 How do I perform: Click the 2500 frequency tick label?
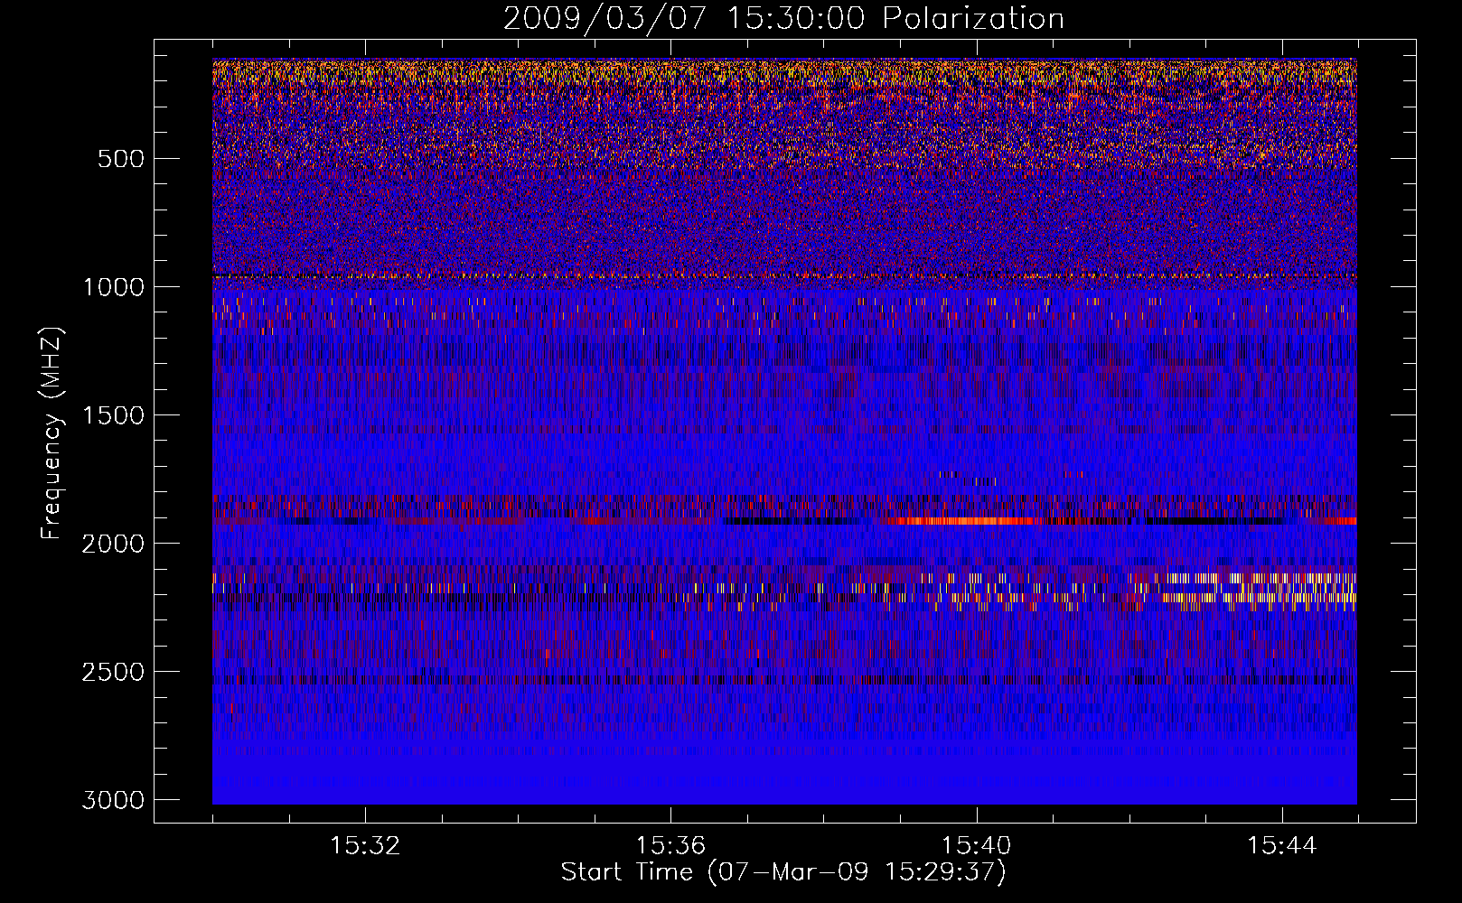(113, 672)
